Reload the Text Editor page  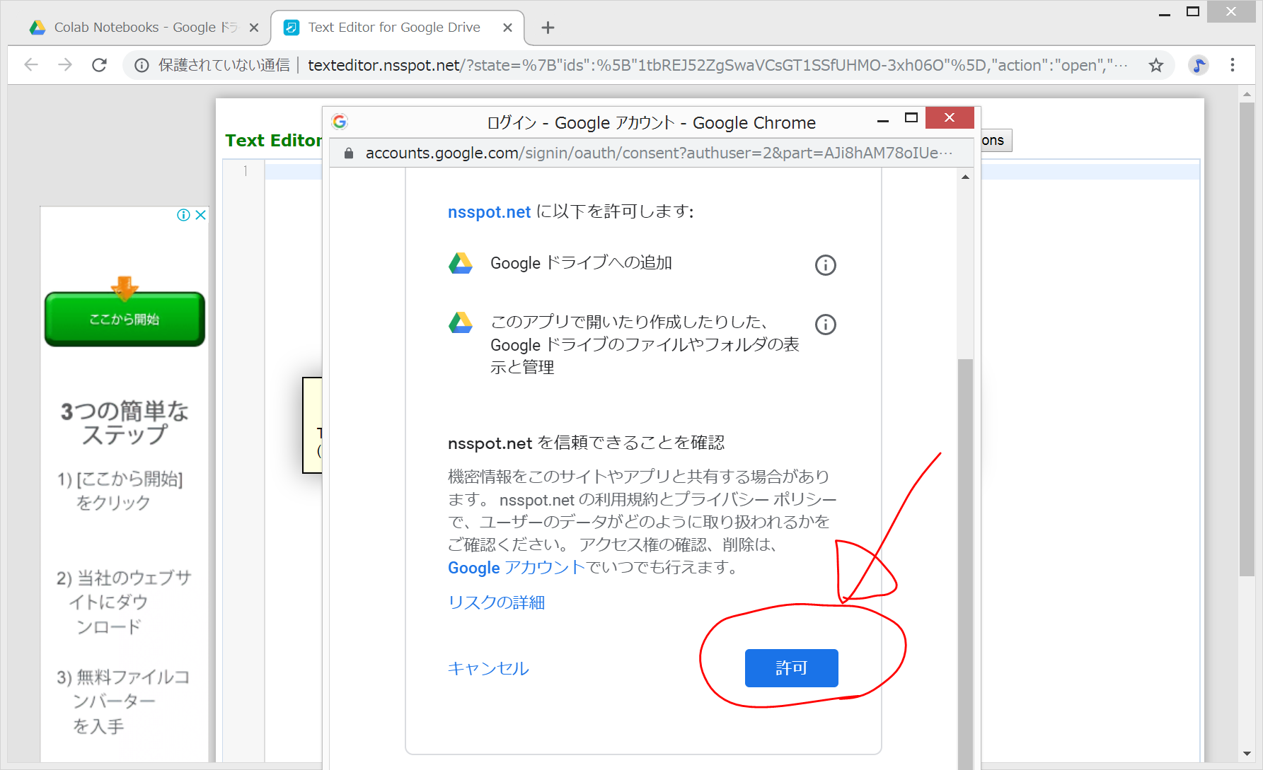click(x=100, y=65)
